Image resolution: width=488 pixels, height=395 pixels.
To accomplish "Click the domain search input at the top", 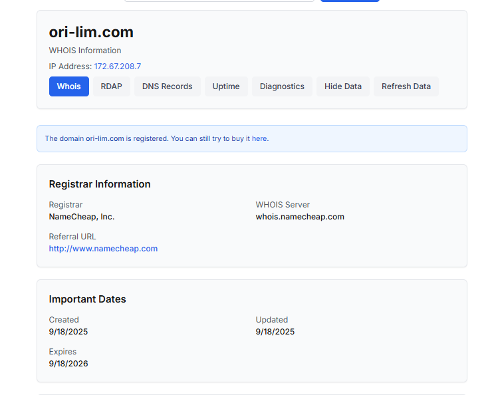I will click(219, 1).
